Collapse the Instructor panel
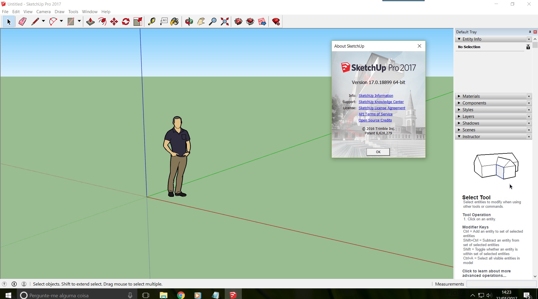The image size is (538, 299). click(459, 136)
